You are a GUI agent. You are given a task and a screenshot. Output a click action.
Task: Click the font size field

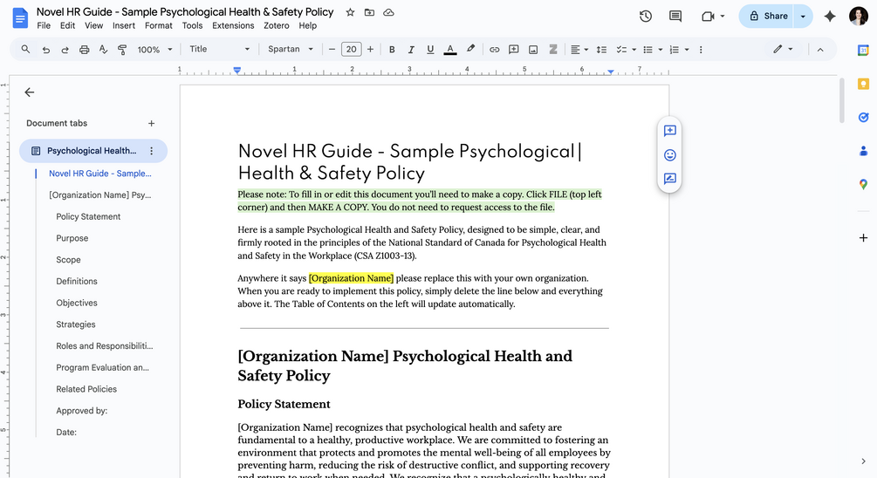[x=352, y=49]
